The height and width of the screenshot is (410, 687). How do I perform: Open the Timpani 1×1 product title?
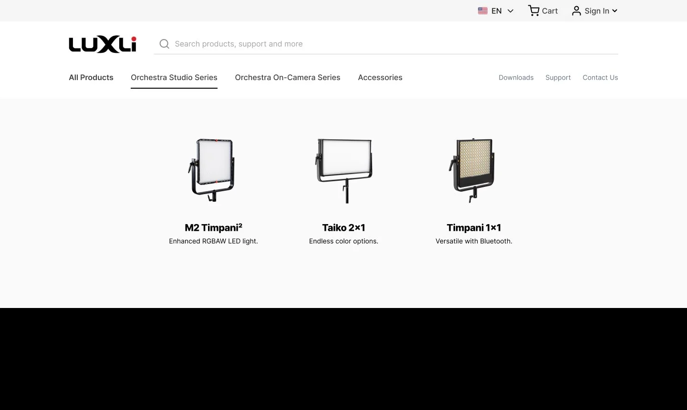(x=474, y=227)
